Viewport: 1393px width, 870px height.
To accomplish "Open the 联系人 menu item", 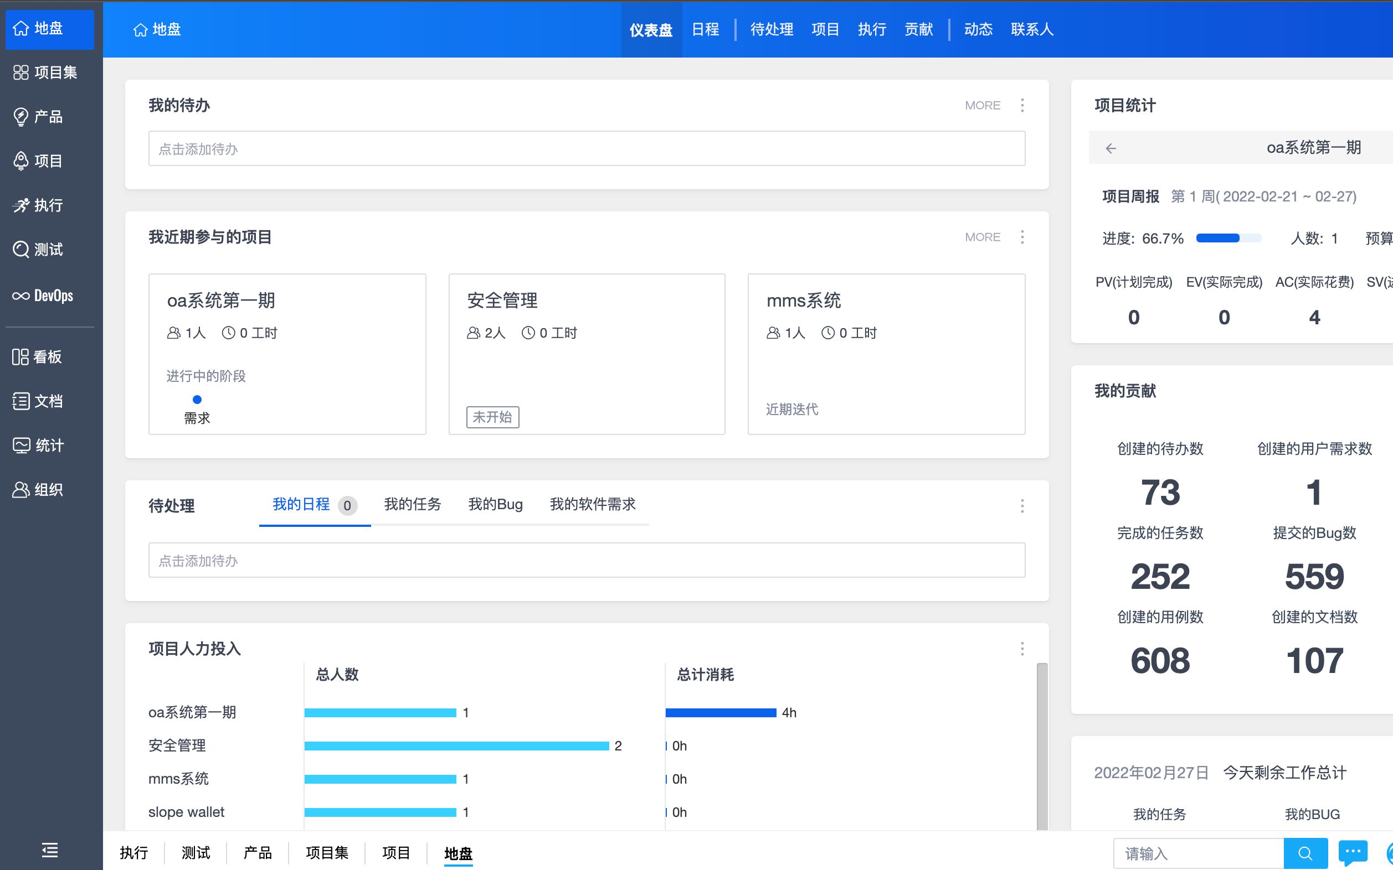I will 1031,29.
